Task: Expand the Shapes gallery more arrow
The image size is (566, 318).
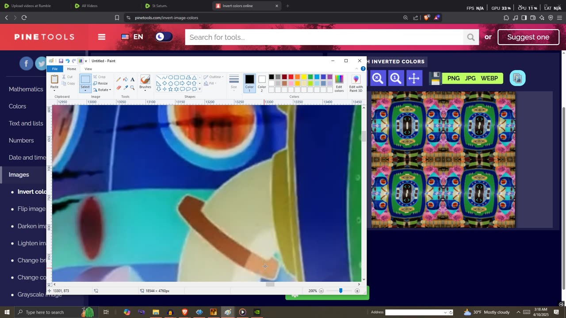Action: tap(199, 89)
